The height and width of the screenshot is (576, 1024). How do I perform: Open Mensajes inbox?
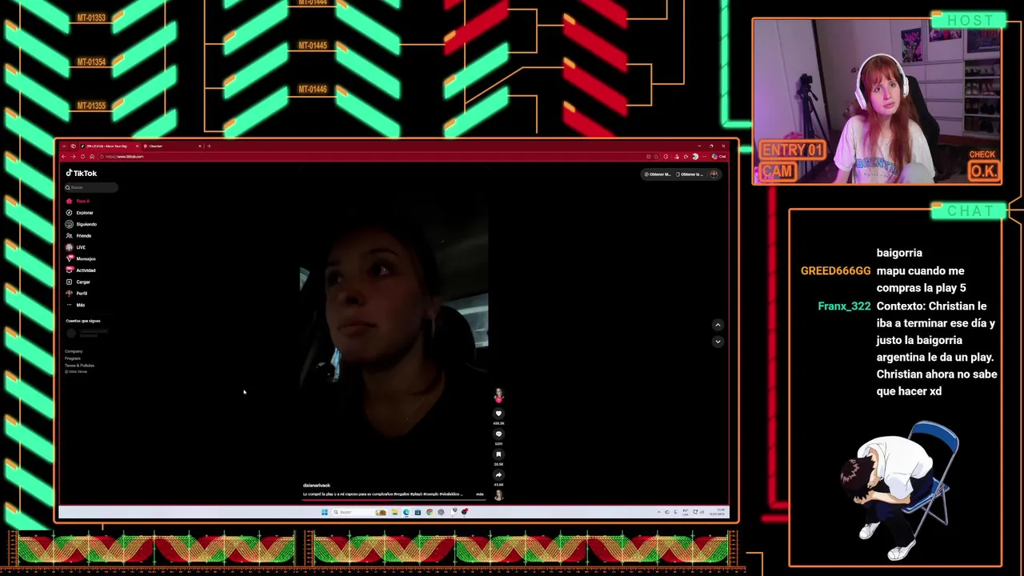tap(81, 258)
